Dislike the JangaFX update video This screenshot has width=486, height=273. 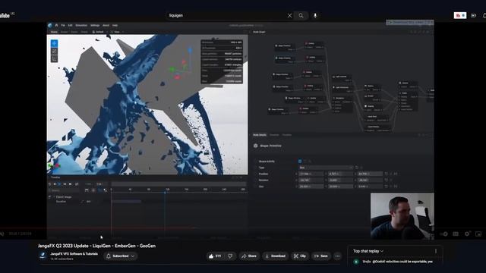point(230,256)
